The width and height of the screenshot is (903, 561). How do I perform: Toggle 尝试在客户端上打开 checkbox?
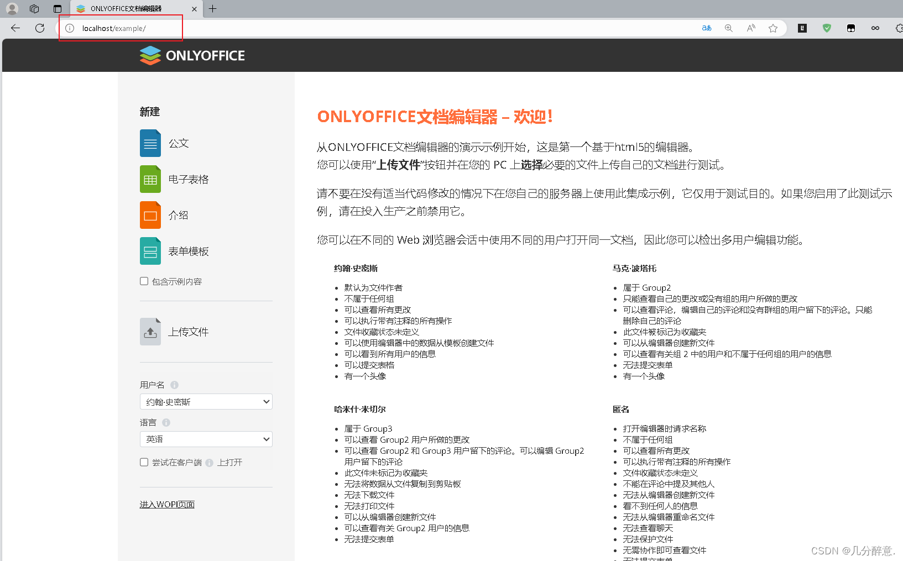coord(144,462)
